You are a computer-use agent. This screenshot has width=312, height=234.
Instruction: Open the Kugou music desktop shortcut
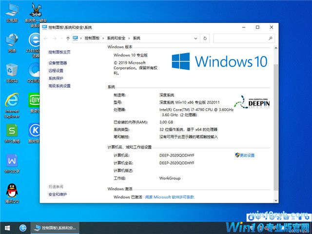coord(34,133)
